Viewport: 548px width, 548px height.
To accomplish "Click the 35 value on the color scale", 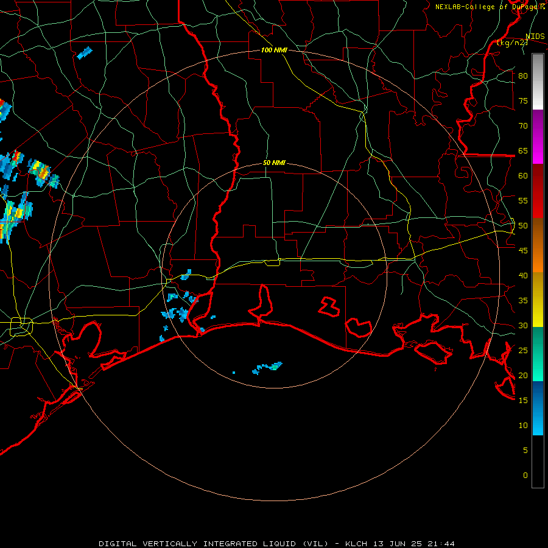I will (523, 301).
